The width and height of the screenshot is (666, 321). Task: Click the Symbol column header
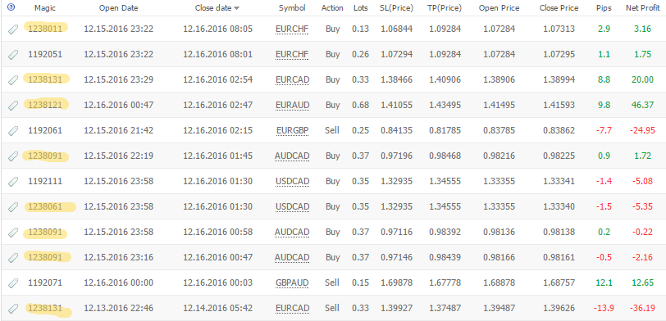coord(292,8)
